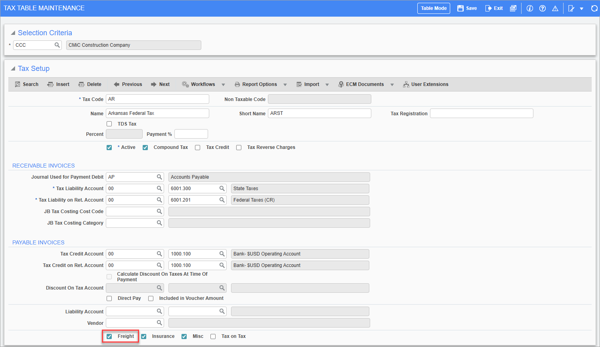Open the help question mark icon
Screen dimensions: 600x347
(543, 8)
